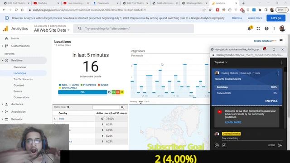This screenshot has width=290, height=163.
Task: Click the Say something chat input
Action: pos(252,138)
